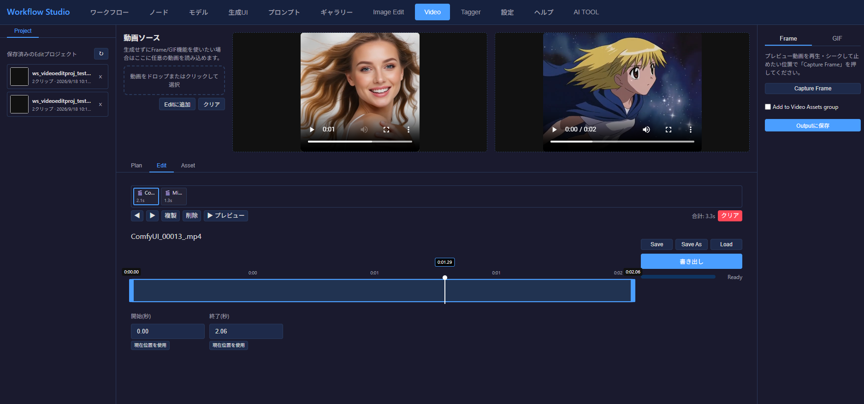Select the Video tab in navbar
Image resolution: width=864 pixels, height=404 pixels.
432,12
